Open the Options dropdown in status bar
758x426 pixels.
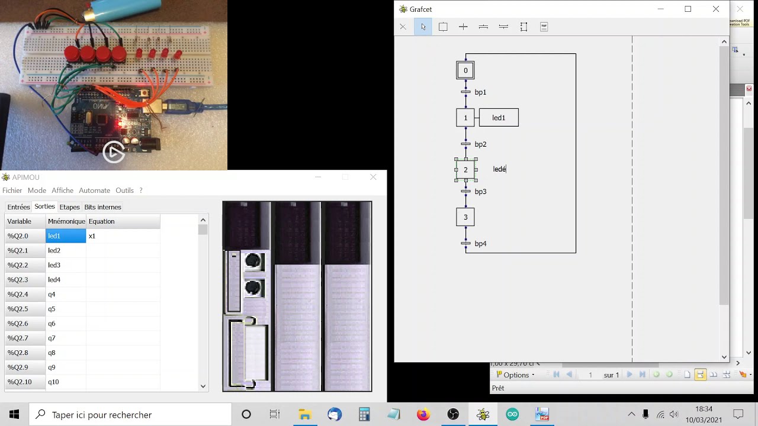pyautogui.click(x=516, y=375)
